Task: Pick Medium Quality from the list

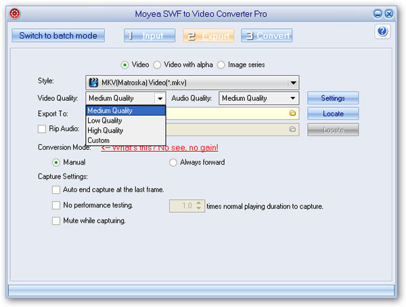Action: point(126,110)
